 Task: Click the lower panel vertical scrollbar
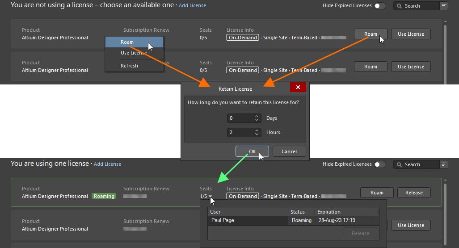(x=445, y=214)
